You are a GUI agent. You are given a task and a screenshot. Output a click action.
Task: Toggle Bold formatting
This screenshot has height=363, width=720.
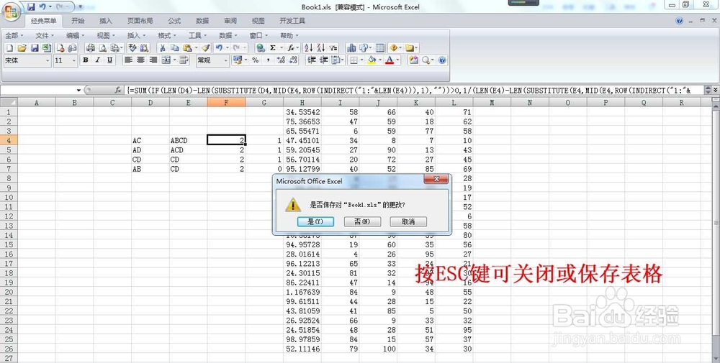tap(86, 60)
